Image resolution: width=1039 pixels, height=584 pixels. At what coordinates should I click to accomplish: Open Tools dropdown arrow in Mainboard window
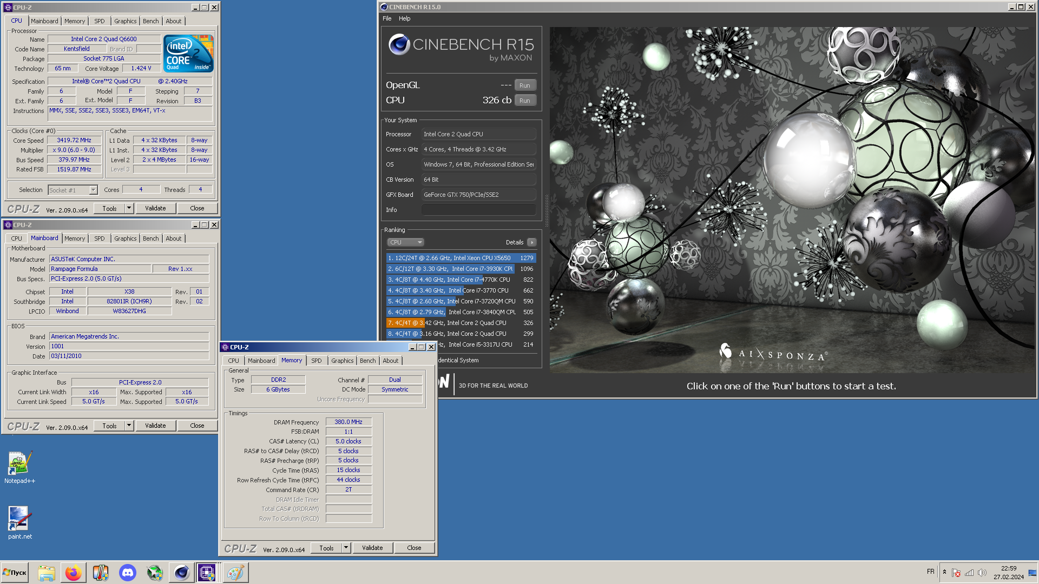pos(129,426)
